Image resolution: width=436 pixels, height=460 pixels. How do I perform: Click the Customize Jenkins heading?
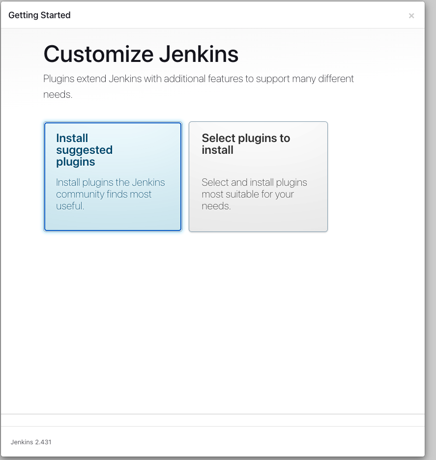pyautogui.click(x=141, y=54)
